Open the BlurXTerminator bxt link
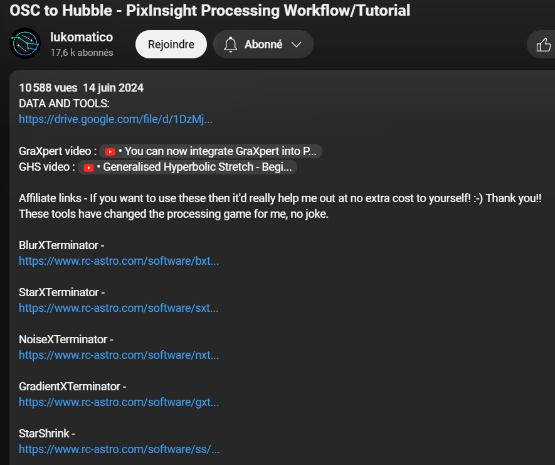The height and width of the screenshot is (465, 555). coord(119,261)
